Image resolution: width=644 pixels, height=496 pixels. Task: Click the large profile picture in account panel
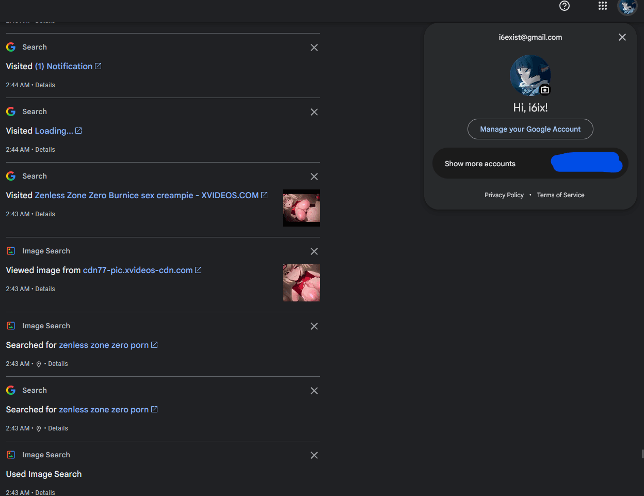pos(529,75)
